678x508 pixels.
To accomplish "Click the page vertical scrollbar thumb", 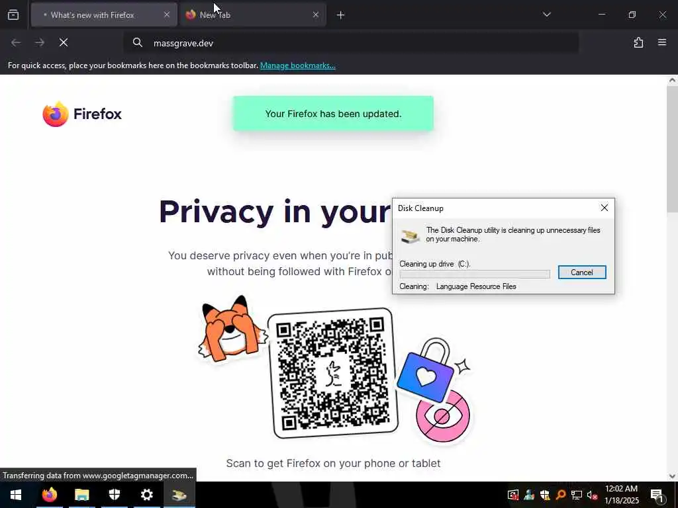I will click(673, 149).
